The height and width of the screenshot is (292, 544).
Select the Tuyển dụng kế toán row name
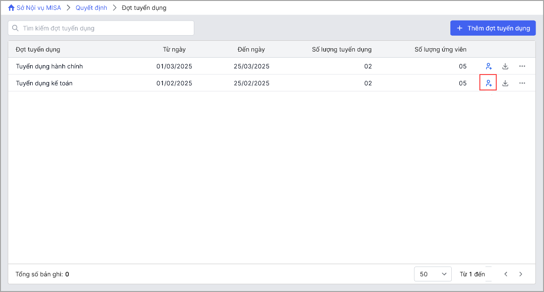pos(44,83)
